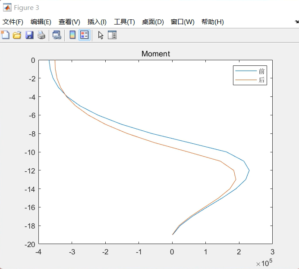Click the MATLAB logo in title bar
Image resolution: width=299 pixels, height=269 pixels.
pyautogui.click(x=7, y=8)
